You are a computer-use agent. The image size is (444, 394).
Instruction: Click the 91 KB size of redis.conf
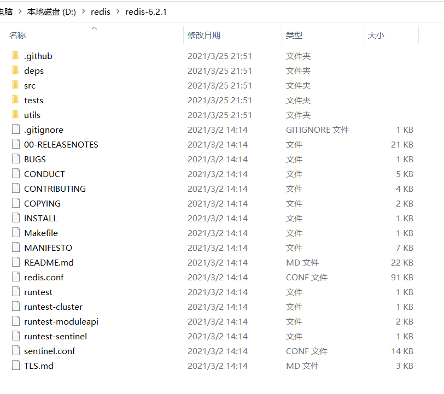point(402,277)
